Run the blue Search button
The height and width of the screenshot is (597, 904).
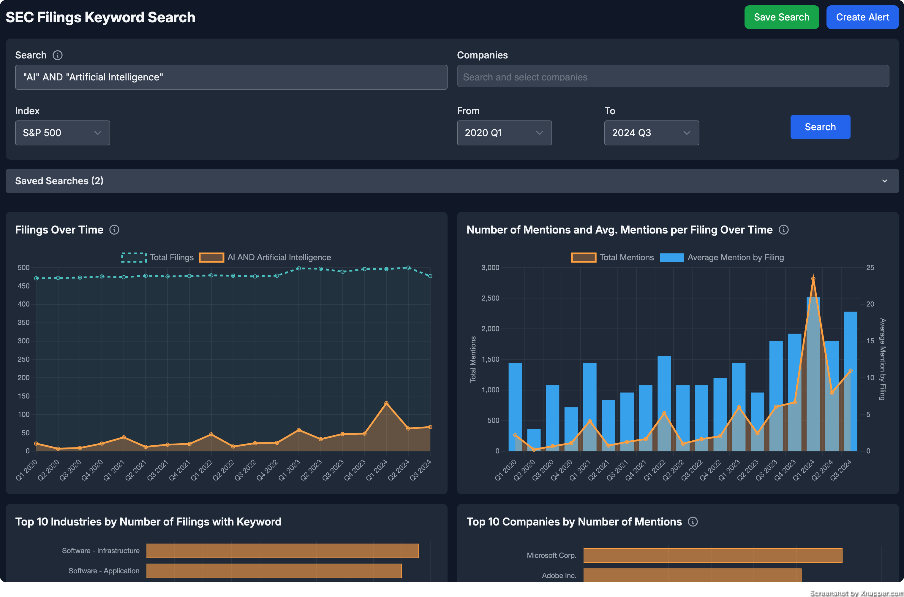pyautogui.click(x=820, y=127)
